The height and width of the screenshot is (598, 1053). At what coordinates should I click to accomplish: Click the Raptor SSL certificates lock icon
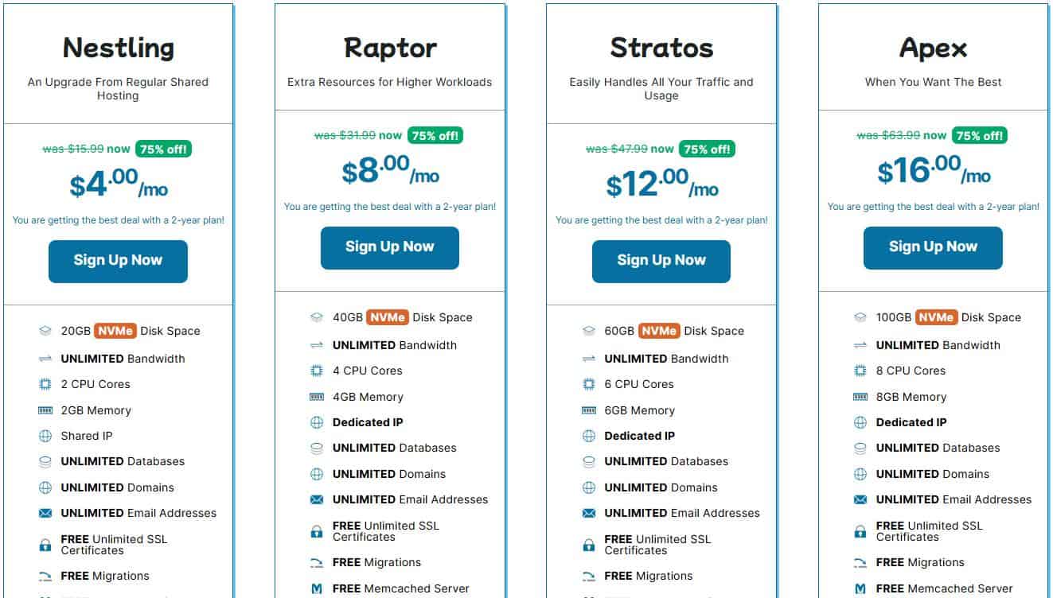coord(317,531)
